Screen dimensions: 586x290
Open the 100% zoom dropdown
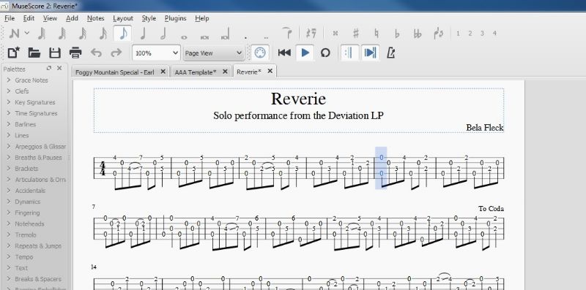[x=156, y=53]
